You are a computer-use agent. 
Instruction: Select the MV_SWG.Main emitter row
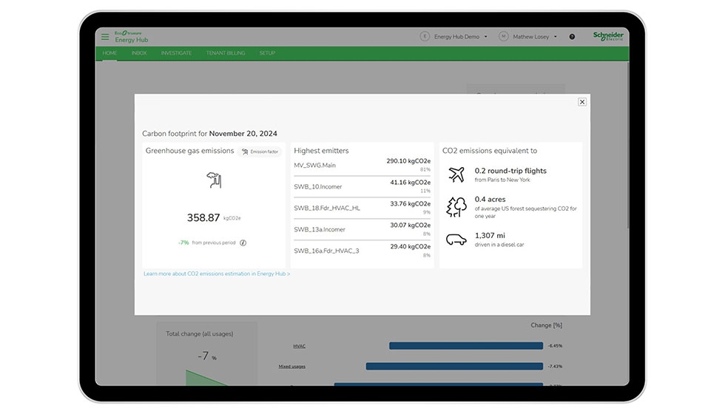[362, 165]
